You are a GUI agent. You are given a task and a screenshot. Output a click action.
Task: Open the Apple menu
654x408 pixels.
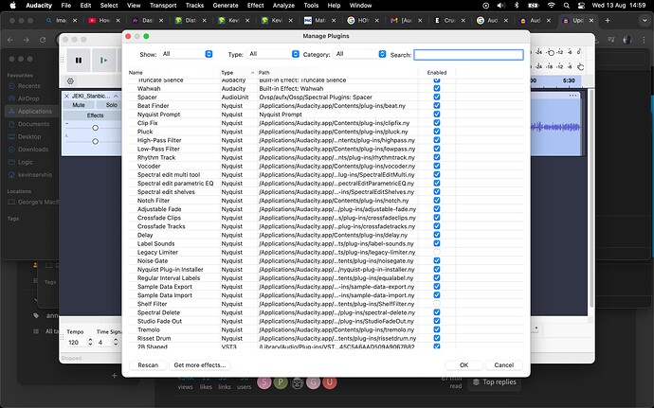tap(12, 6)
